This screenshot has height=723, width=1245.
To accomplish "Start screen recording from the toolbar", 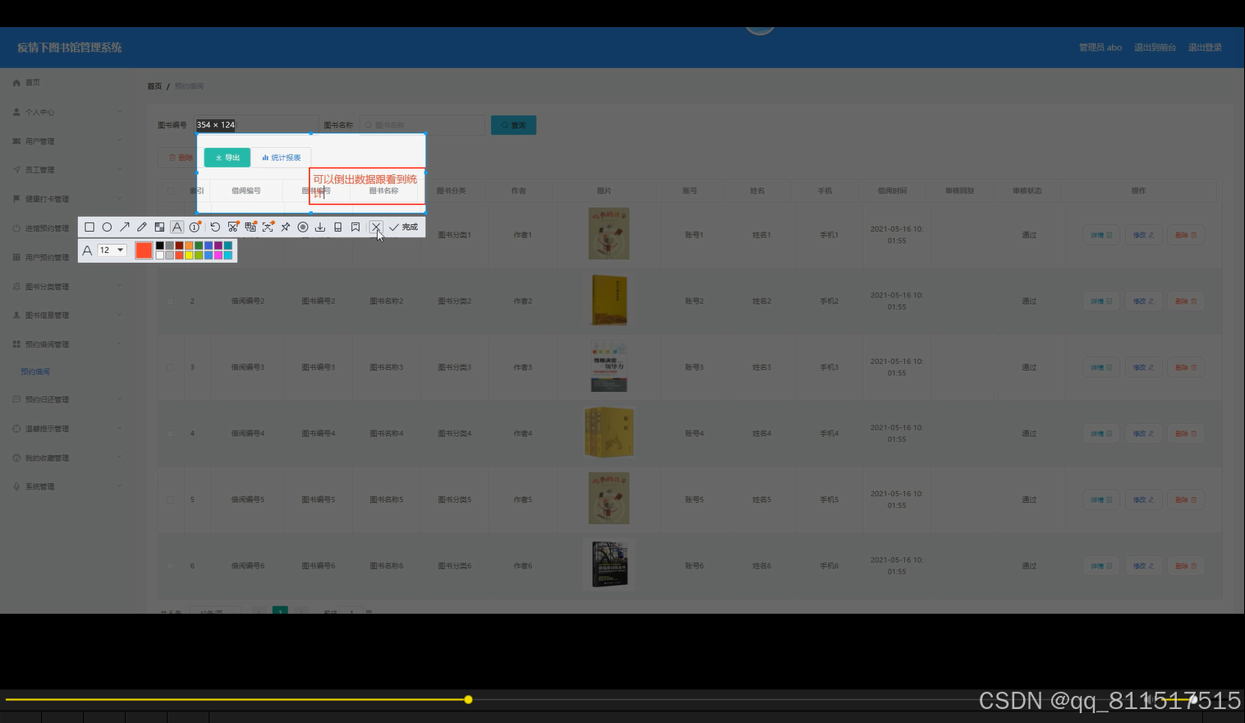I will [303, 227].
